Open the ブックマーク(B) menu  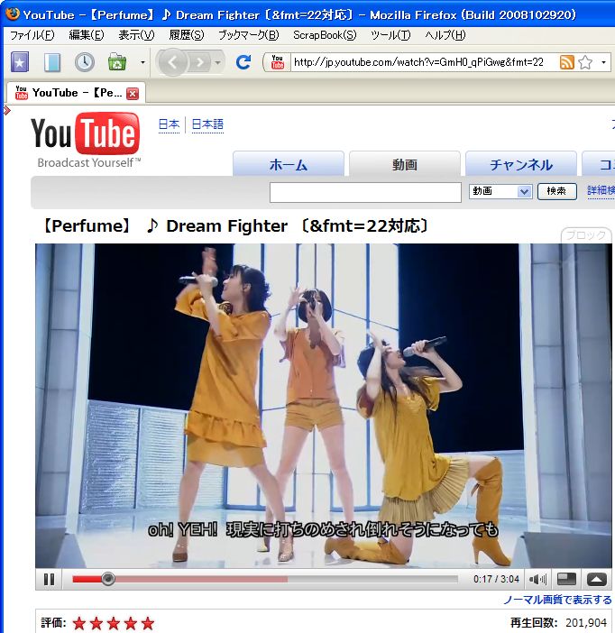[x=248, y=35]
